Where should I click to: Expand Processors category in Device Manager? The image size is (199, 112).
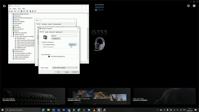tap(12, 27)
